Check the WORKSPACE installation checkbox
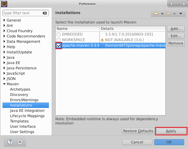188x149 pixels. point(58,40)
